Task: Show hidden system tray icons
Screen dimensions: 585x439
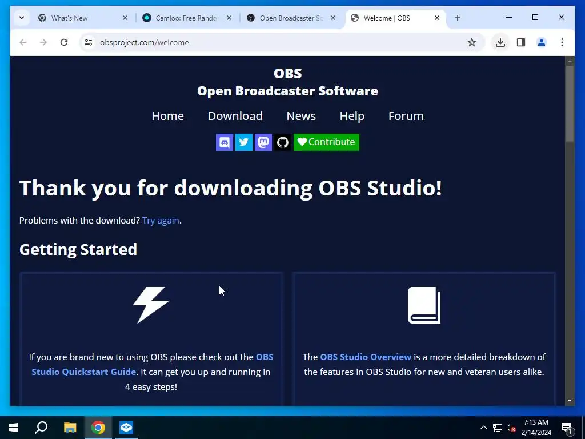Action: coord(483,428)
